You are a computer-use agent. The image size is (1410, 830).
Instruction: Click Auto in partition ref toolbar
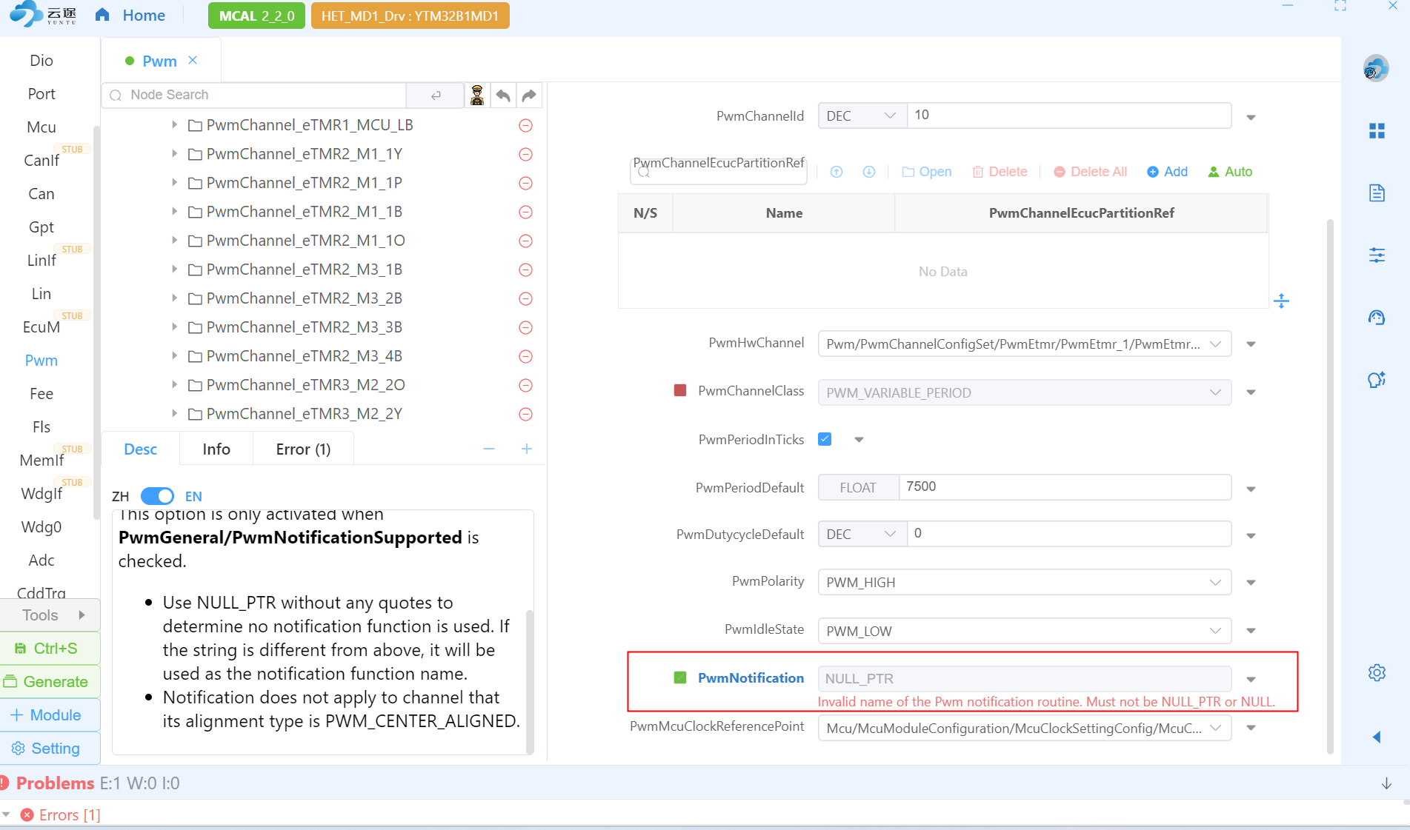click(x=1230, y=172)
